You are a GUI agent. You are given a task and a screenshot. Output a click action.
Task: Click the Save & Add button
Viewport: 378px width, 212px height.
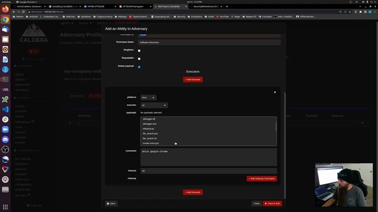click(272, 204)
